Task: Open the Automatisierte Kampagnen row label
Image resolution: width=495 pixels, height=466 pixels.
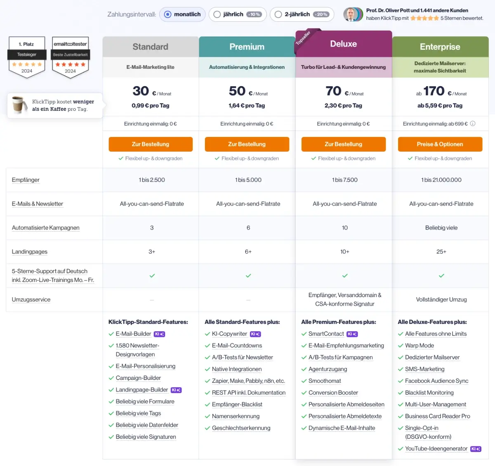Action: [46, 228]
